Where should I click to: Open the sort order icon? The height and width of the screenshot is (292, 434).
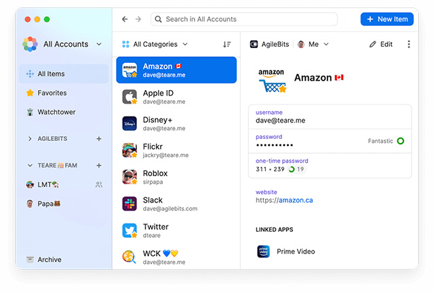[227, 44]
